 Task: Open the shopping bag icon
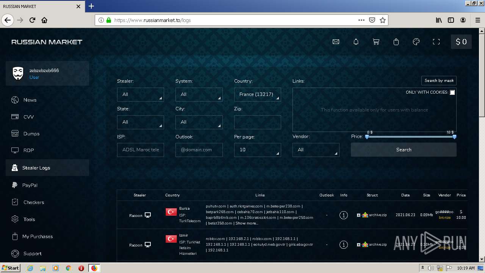click(x=396, y=42)
